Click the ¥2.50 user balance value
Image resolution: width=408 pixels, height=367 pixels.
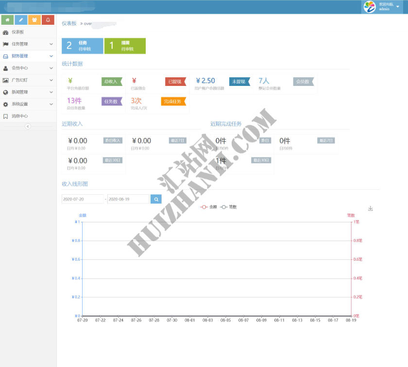[205, 81]
